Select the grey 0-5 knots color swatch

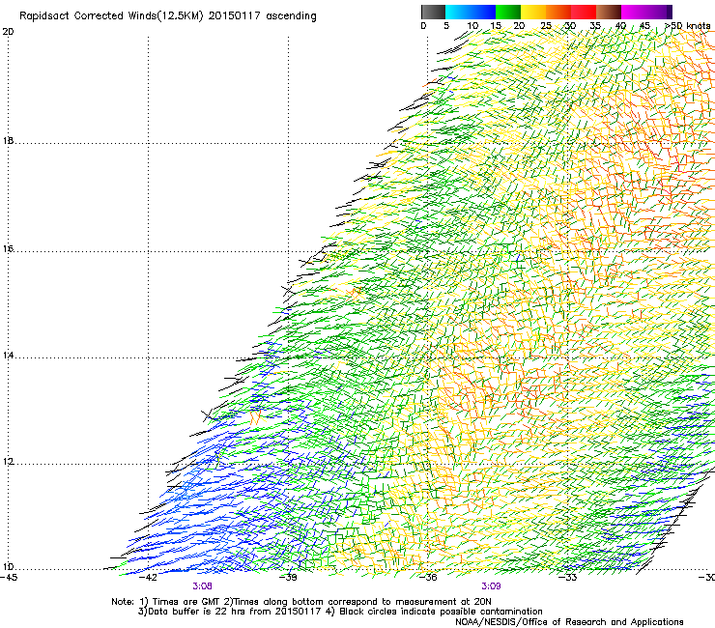[x=433, y=12]
